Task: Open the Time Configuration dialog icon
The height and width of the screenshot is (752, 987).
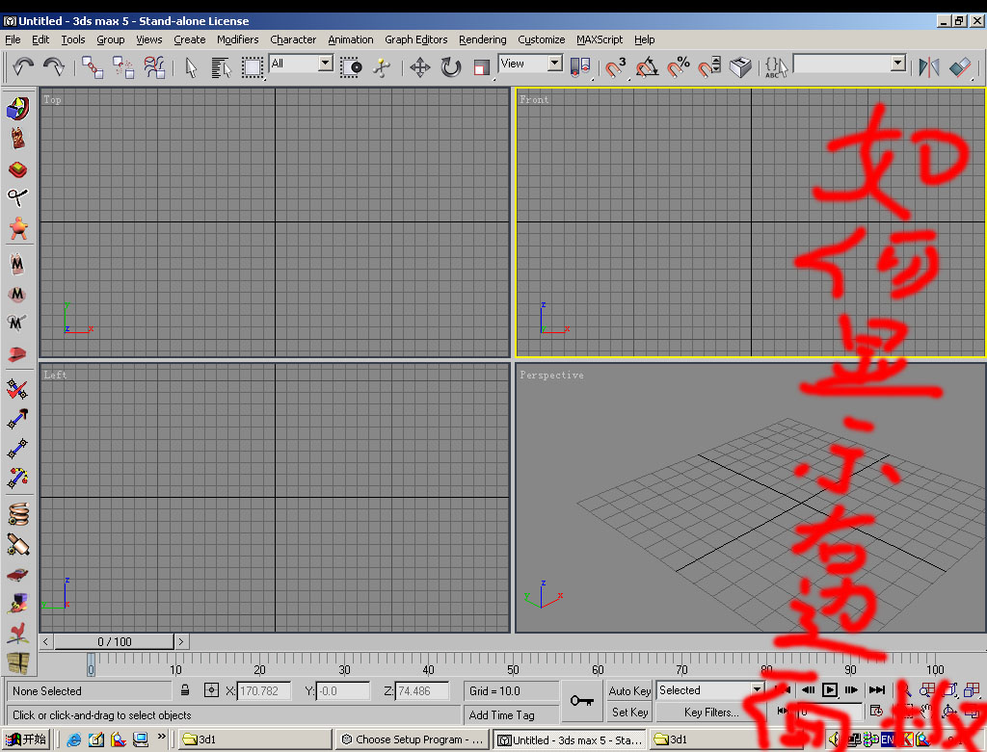Action: pyautogui.click(x=876, y=712)
